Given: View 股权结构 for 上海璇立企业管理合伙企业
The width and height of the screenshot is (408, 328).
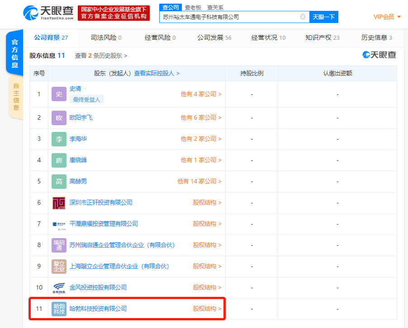Looking at the screenshot, I should 207,267.
